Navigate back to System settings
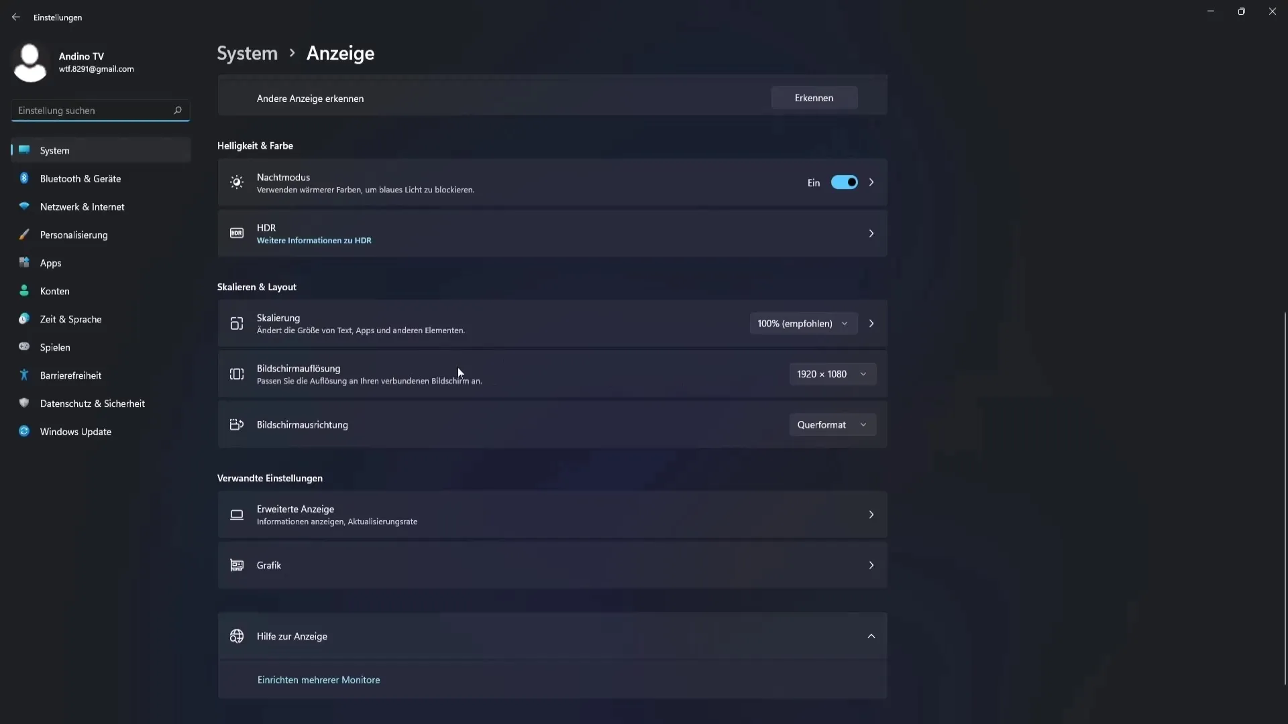 (x=247, y=53)
